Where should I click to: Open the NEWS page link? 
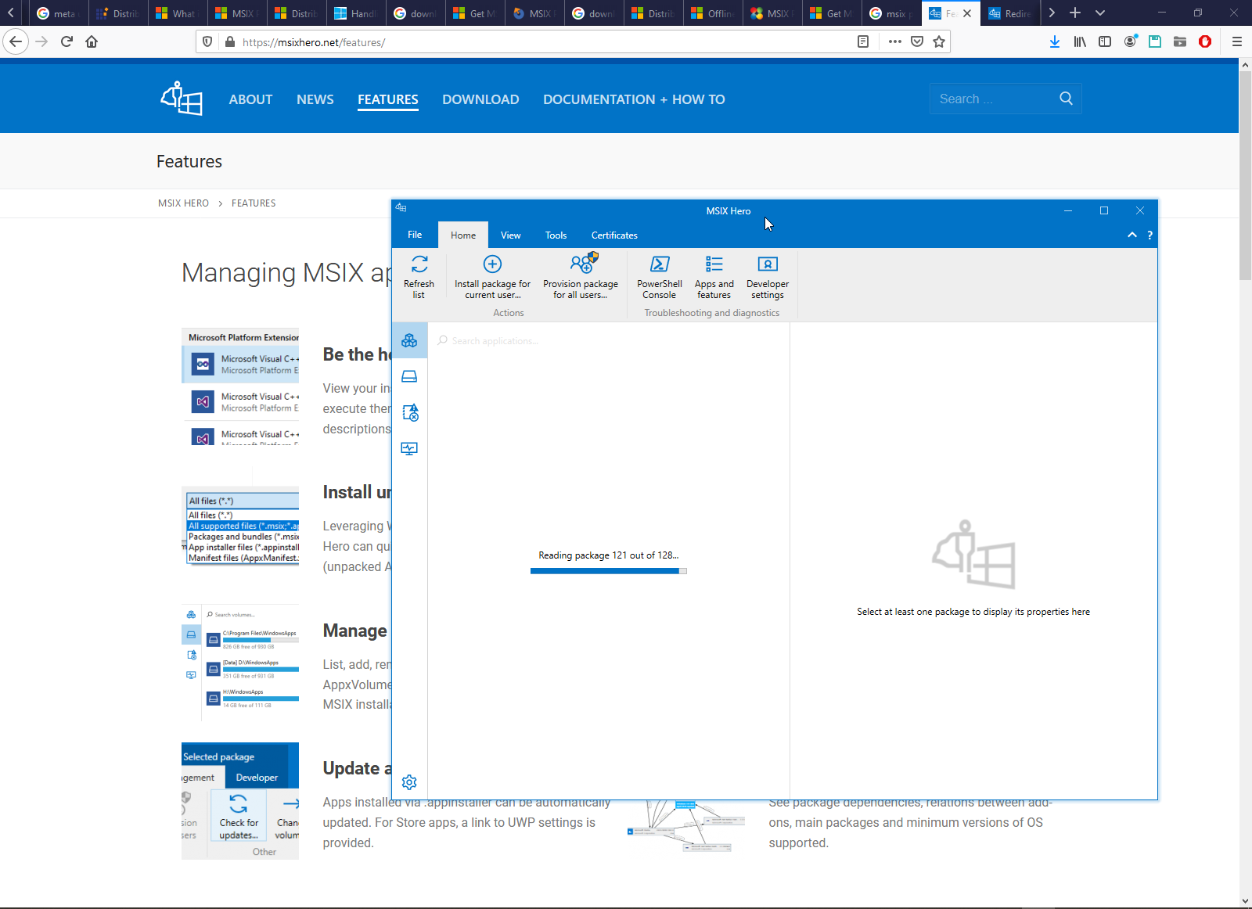pyautogui.click(x=315, y=99)
